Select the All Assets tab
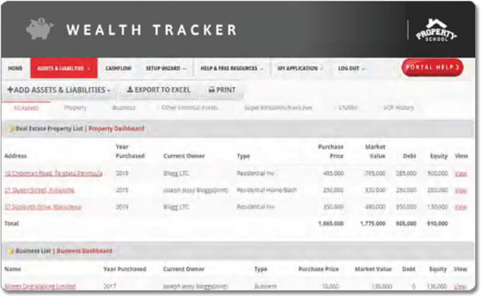Viewport: 483px width, 298px height. tap(26, 108)
